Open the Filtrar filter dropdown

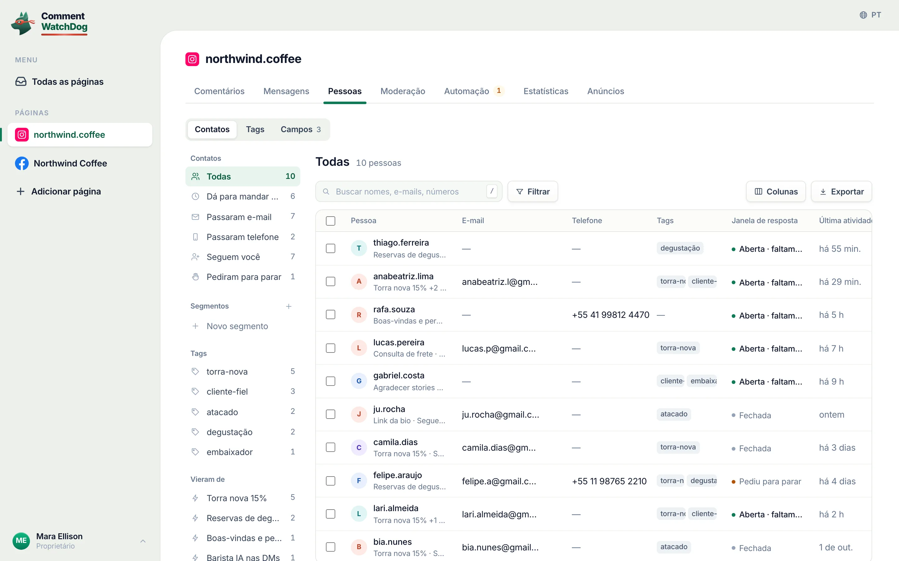click(x=533, y=191)
